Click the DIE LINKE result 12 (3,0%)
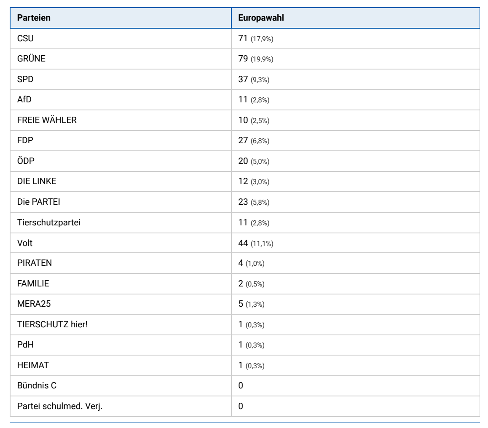 (254, 181)
